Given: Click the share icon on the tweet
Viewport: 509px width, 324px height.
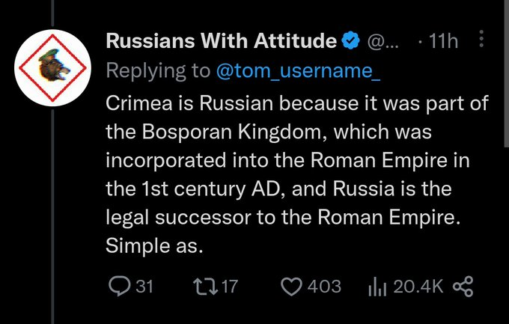Looking at the screenshot, I should 464,286.
